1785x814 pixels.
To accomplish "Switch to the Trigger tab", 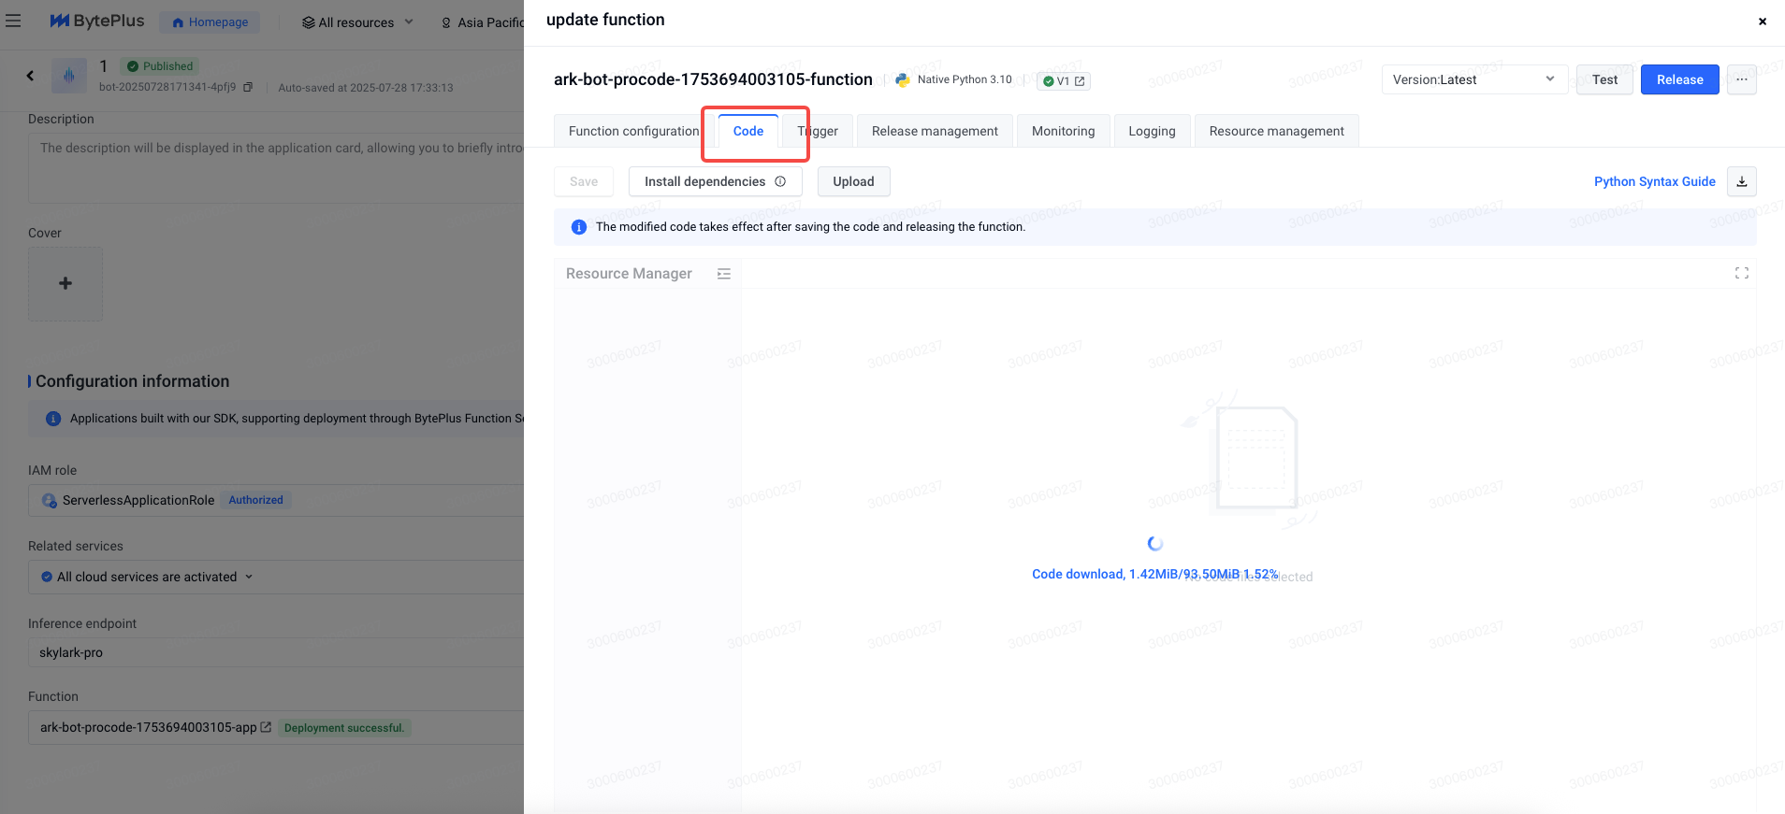I will point(818,131).
